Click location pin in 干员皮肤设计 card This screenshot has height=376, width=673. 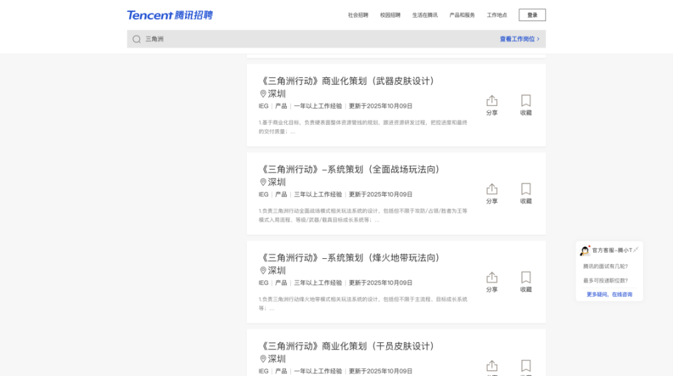(x=263, y=358)
